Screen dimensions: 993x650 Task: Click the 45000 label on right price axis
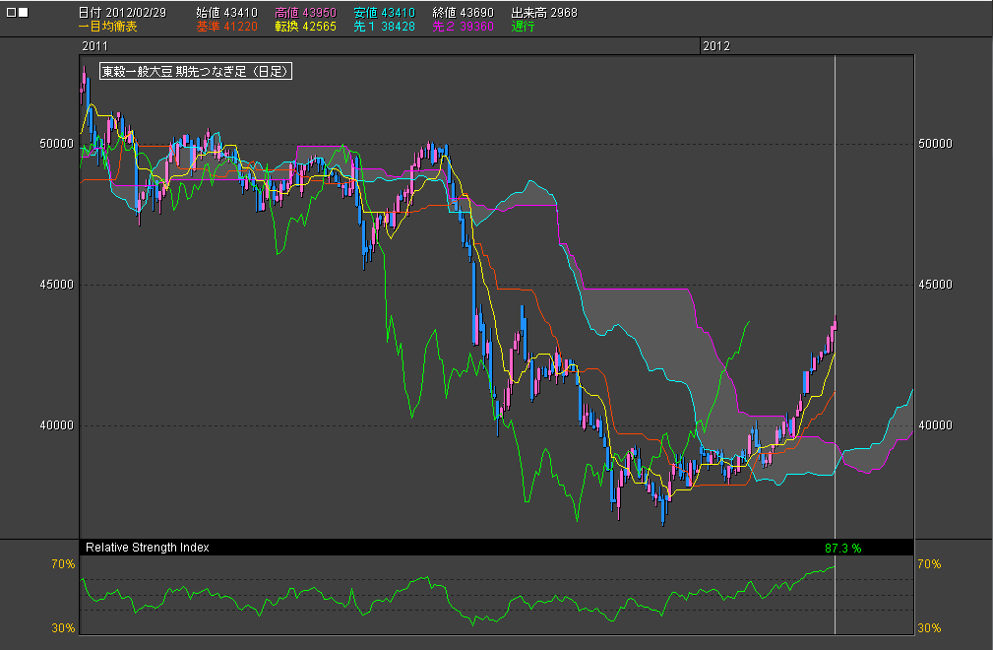[934, 285]
